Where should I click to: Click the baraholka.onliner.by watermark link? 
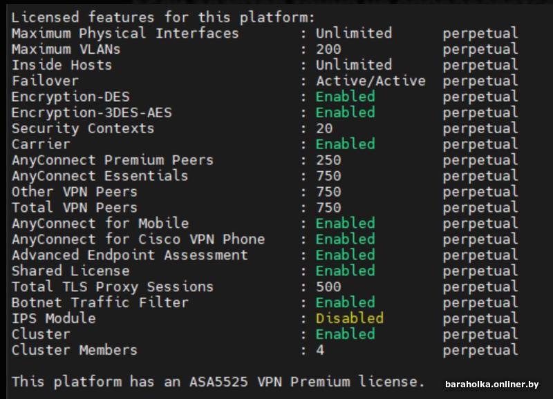[492, 385]
